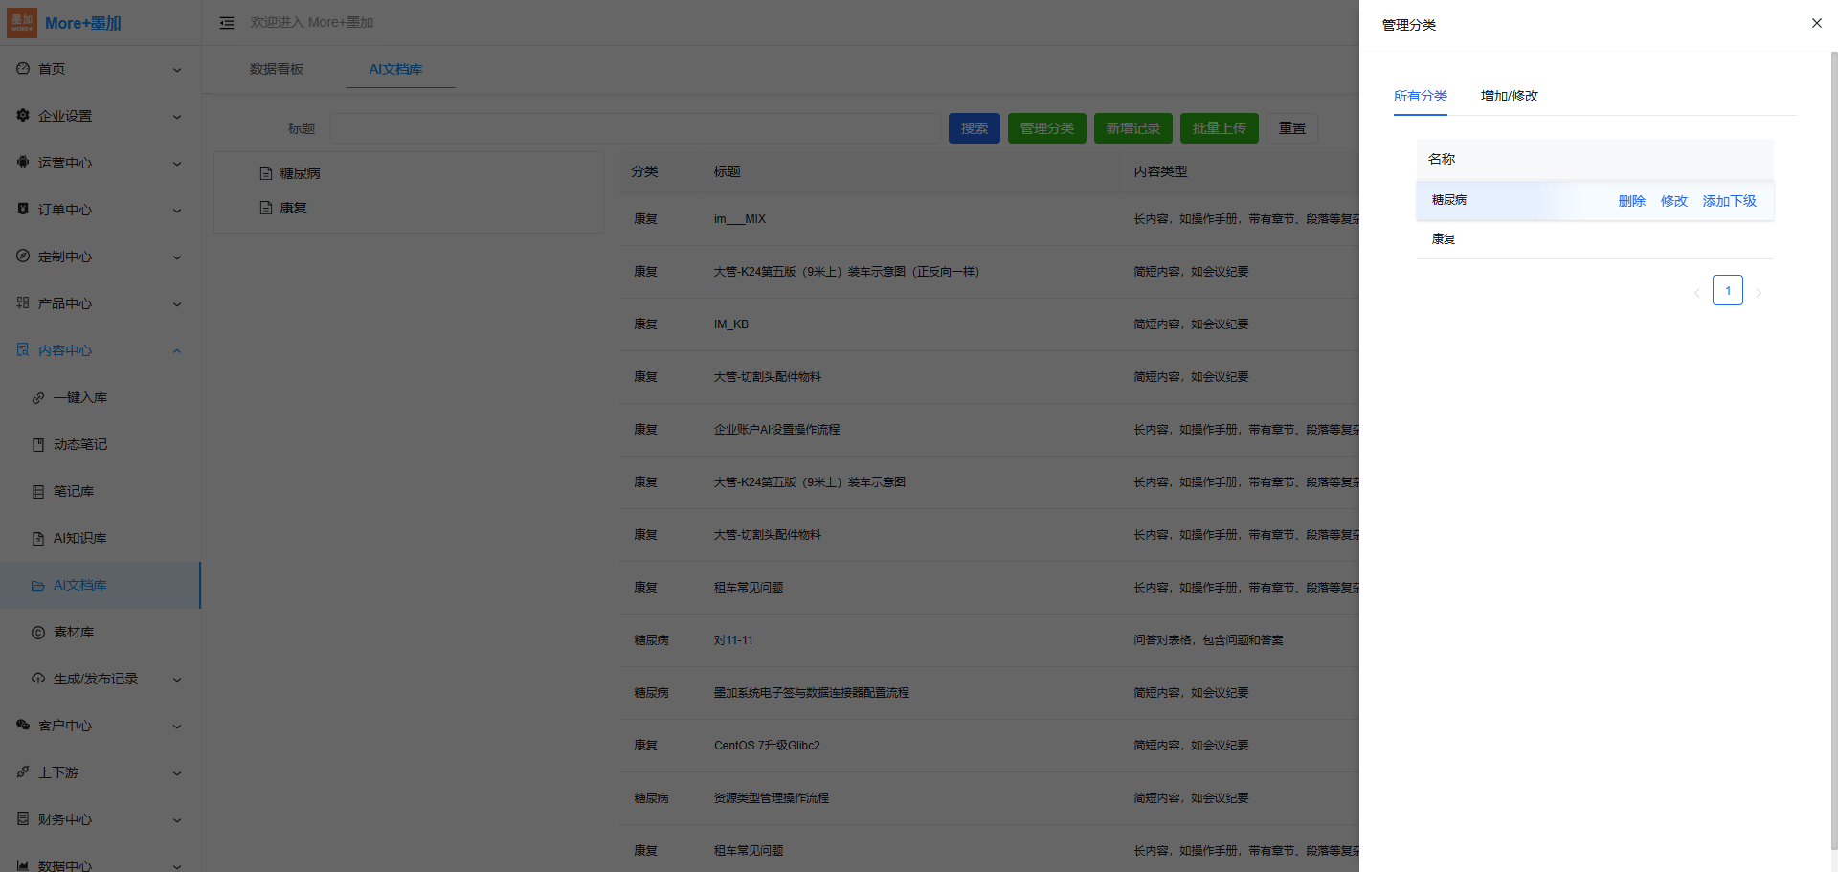Open 动态笔记 via its notebook icon

38,445
